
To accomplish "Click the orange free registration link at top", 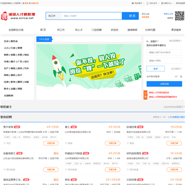I will 35,3.
